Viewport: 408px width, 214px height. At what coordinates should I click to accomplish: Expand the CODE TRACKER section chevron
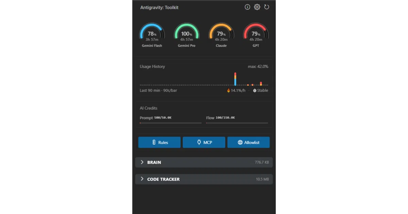point(142,179)
